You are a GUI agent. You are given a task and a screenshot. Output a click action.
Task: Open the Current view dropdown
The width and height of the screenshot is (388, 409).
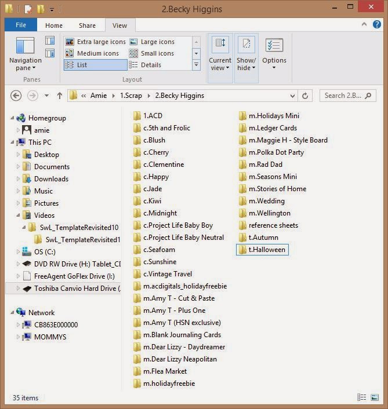coord(220,58)
